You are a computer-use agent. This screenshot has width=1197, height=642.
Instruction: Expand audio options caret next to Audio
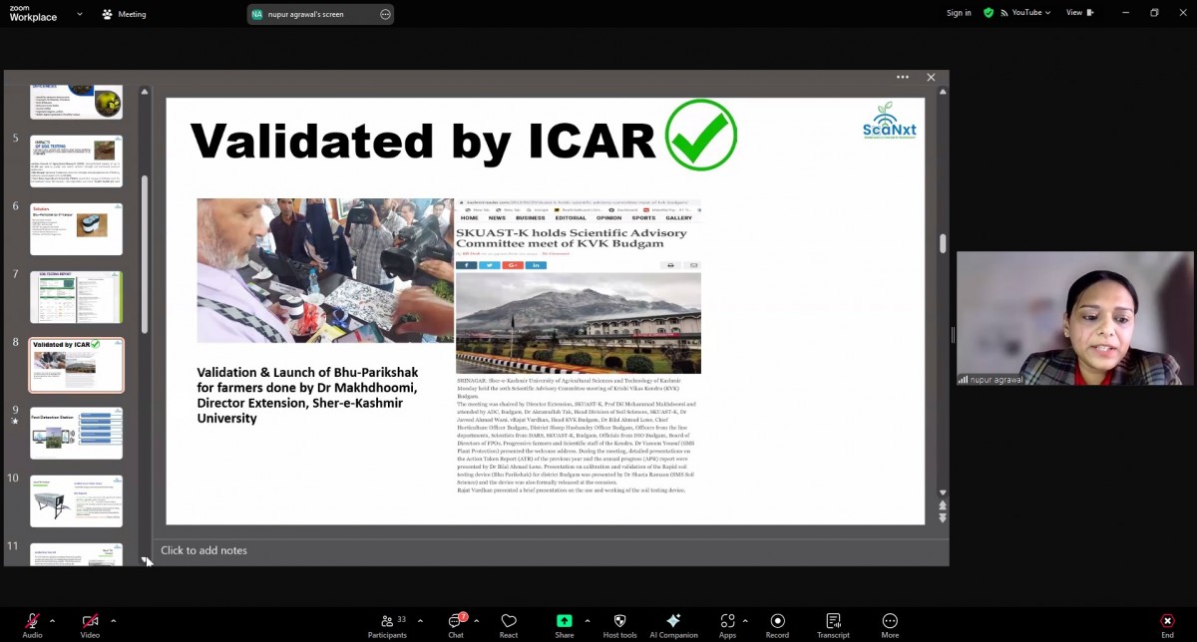pos(53,620)
